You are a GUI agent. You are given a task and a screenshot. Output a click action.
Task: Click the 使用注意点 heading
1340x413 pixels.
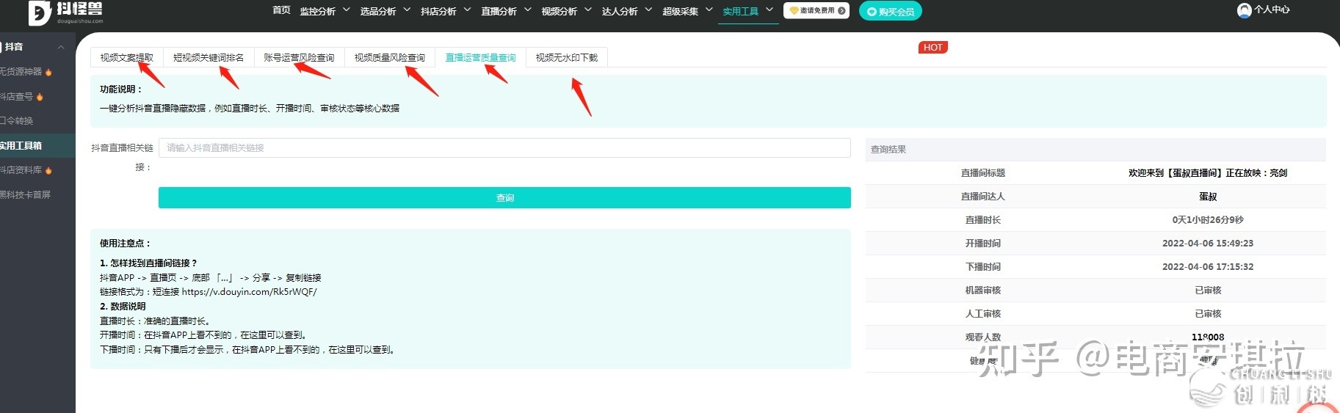tap(126, 244)
